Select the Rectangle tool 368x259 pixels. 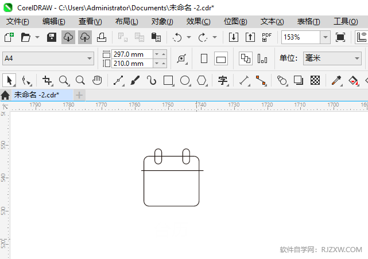tap(169, 81)
